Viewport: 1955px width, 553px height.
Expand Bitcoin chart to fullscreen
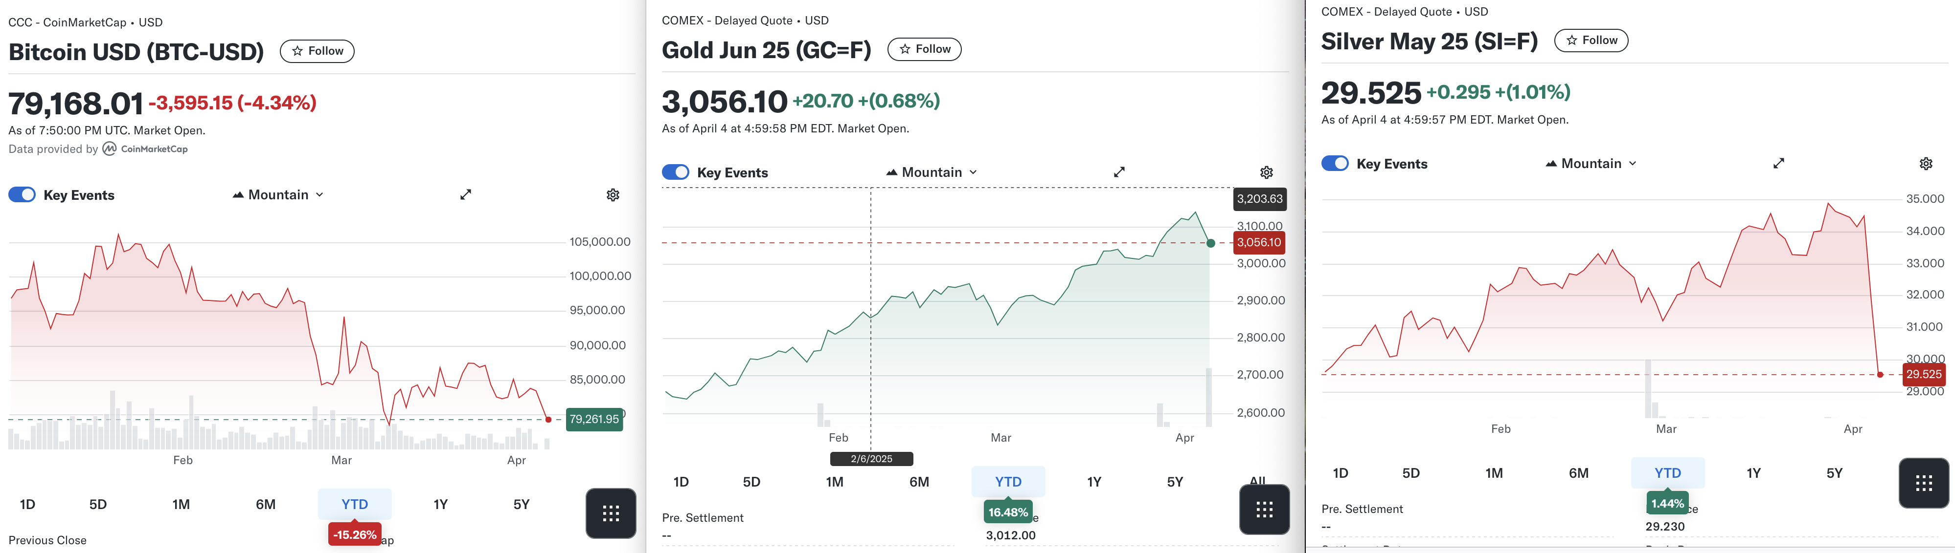(465, 195)
